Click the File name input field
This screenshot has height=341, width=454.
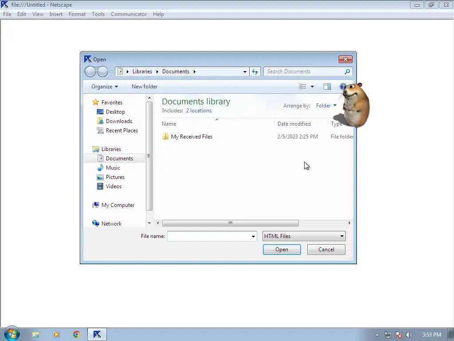(x=208, y=236)
